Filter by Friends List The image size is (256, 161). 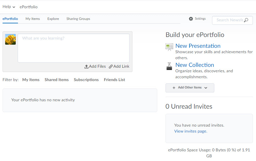pos(114,80)
